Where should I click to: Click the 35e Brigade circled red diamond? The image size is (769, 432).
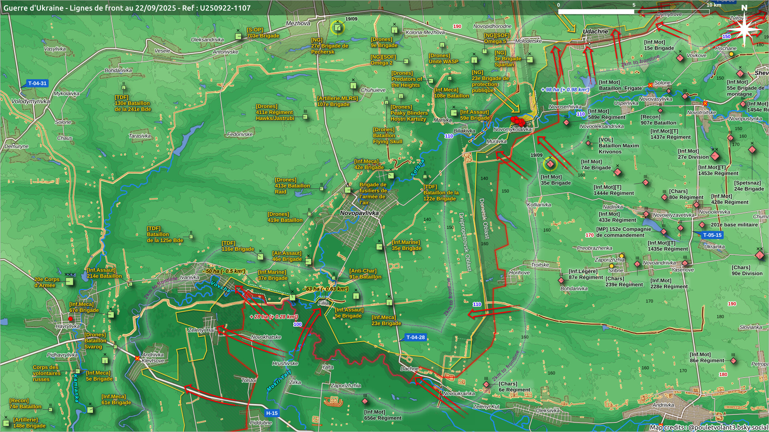click(x=550, y=164)
